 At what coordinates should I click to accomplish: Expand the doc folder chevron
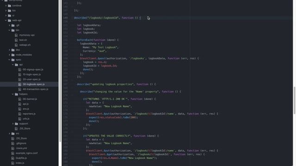click(x=9, y=50)
